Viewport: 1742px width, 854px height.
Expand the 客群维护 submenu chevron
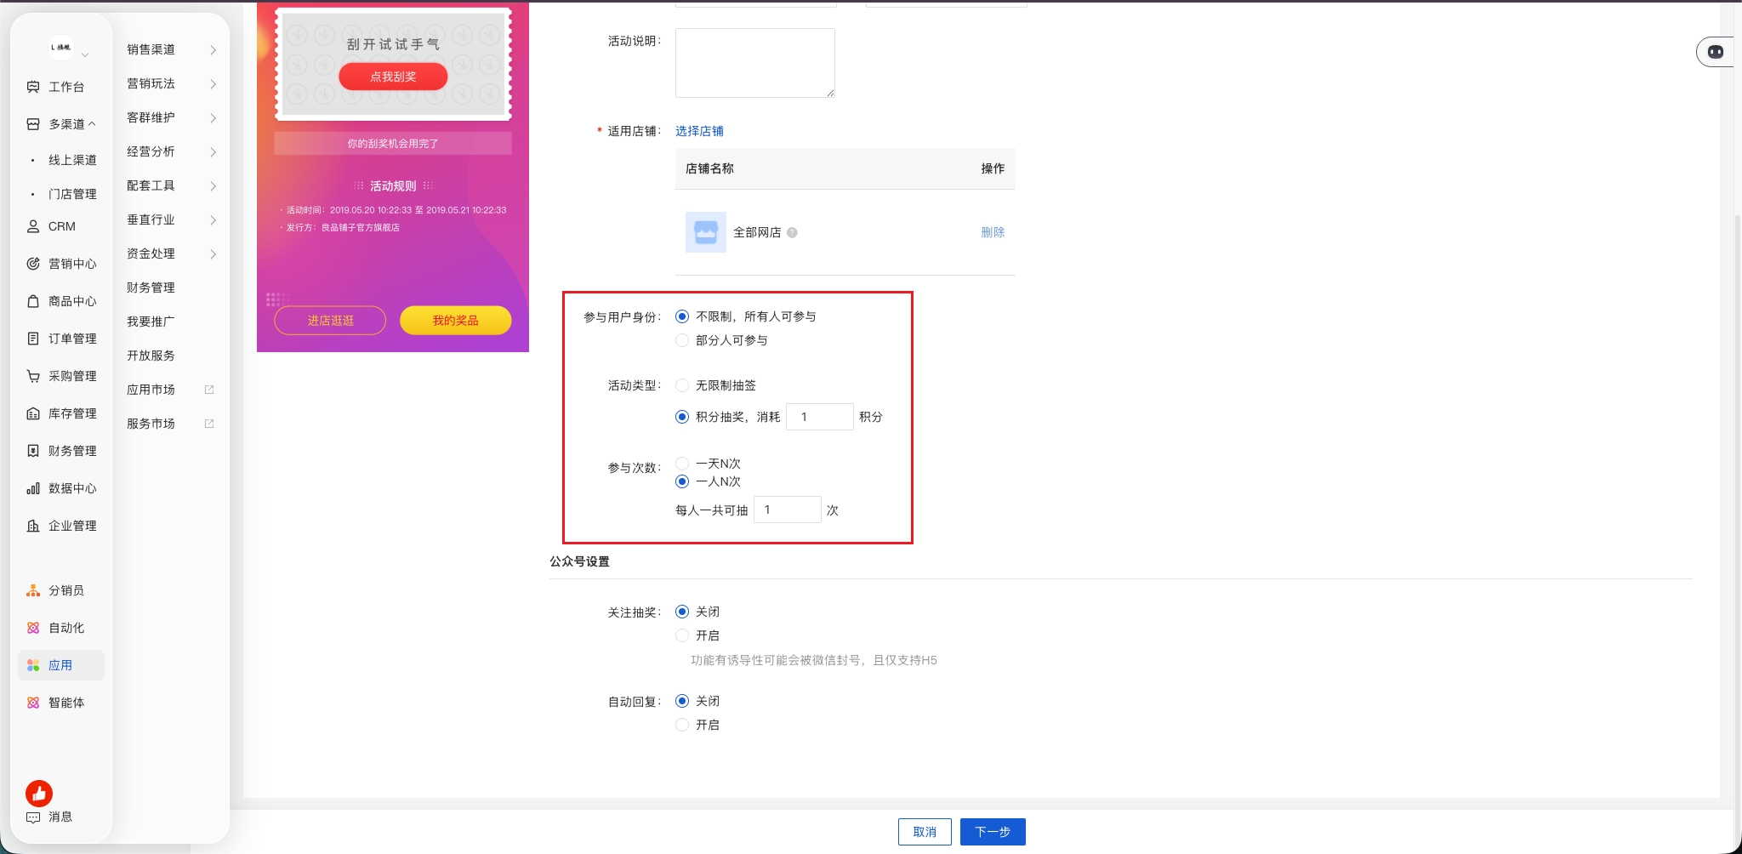click(213, 118)
